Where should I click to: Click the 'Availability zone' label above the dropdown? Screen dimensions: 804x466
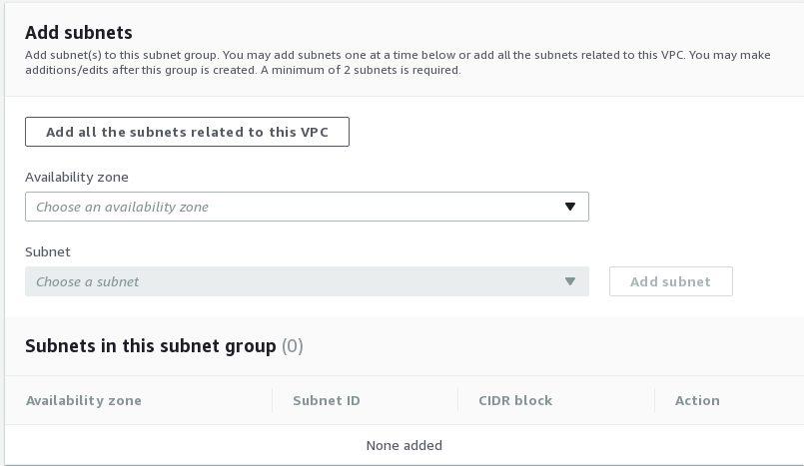click(x=77, y=177)
